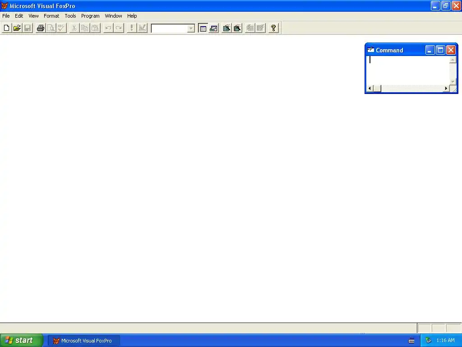Open the Edit menu
Image resolution: width=462 pixels, height=347 pixels.
click(19, 16)
